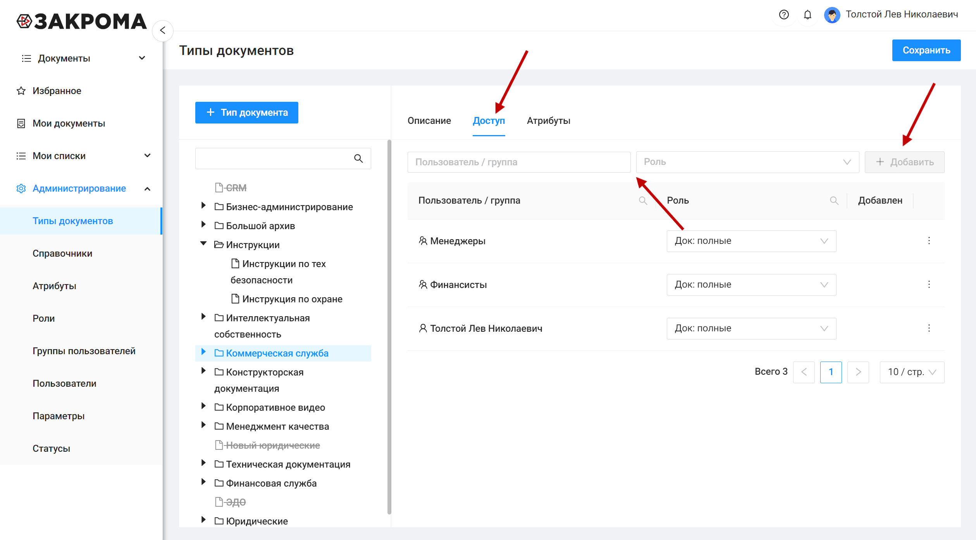Select Инструкции по тех безопасности document type
The image size is (976, 540).
[278, 272]
